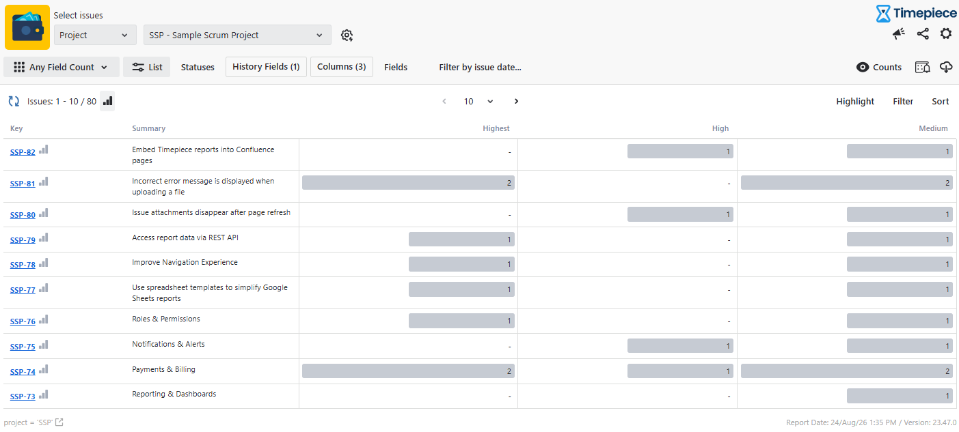959x432 pixels.
Task: Open Columns (3) selector
Action: click(342, 67)
